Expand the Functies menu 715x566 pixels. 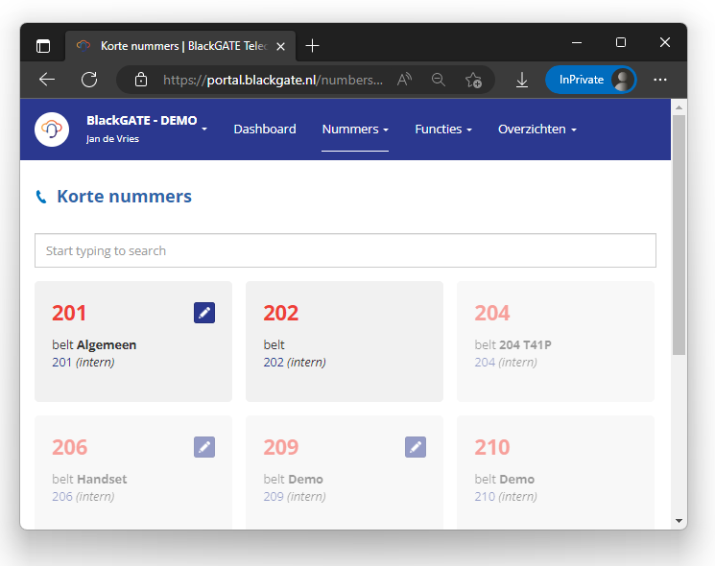coord(443,129)
